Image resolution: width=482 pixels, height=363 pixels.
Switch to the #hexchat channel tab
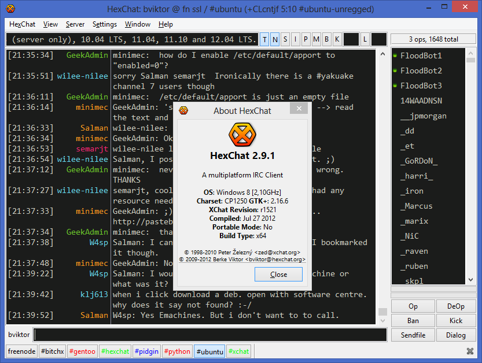(115, 351)
